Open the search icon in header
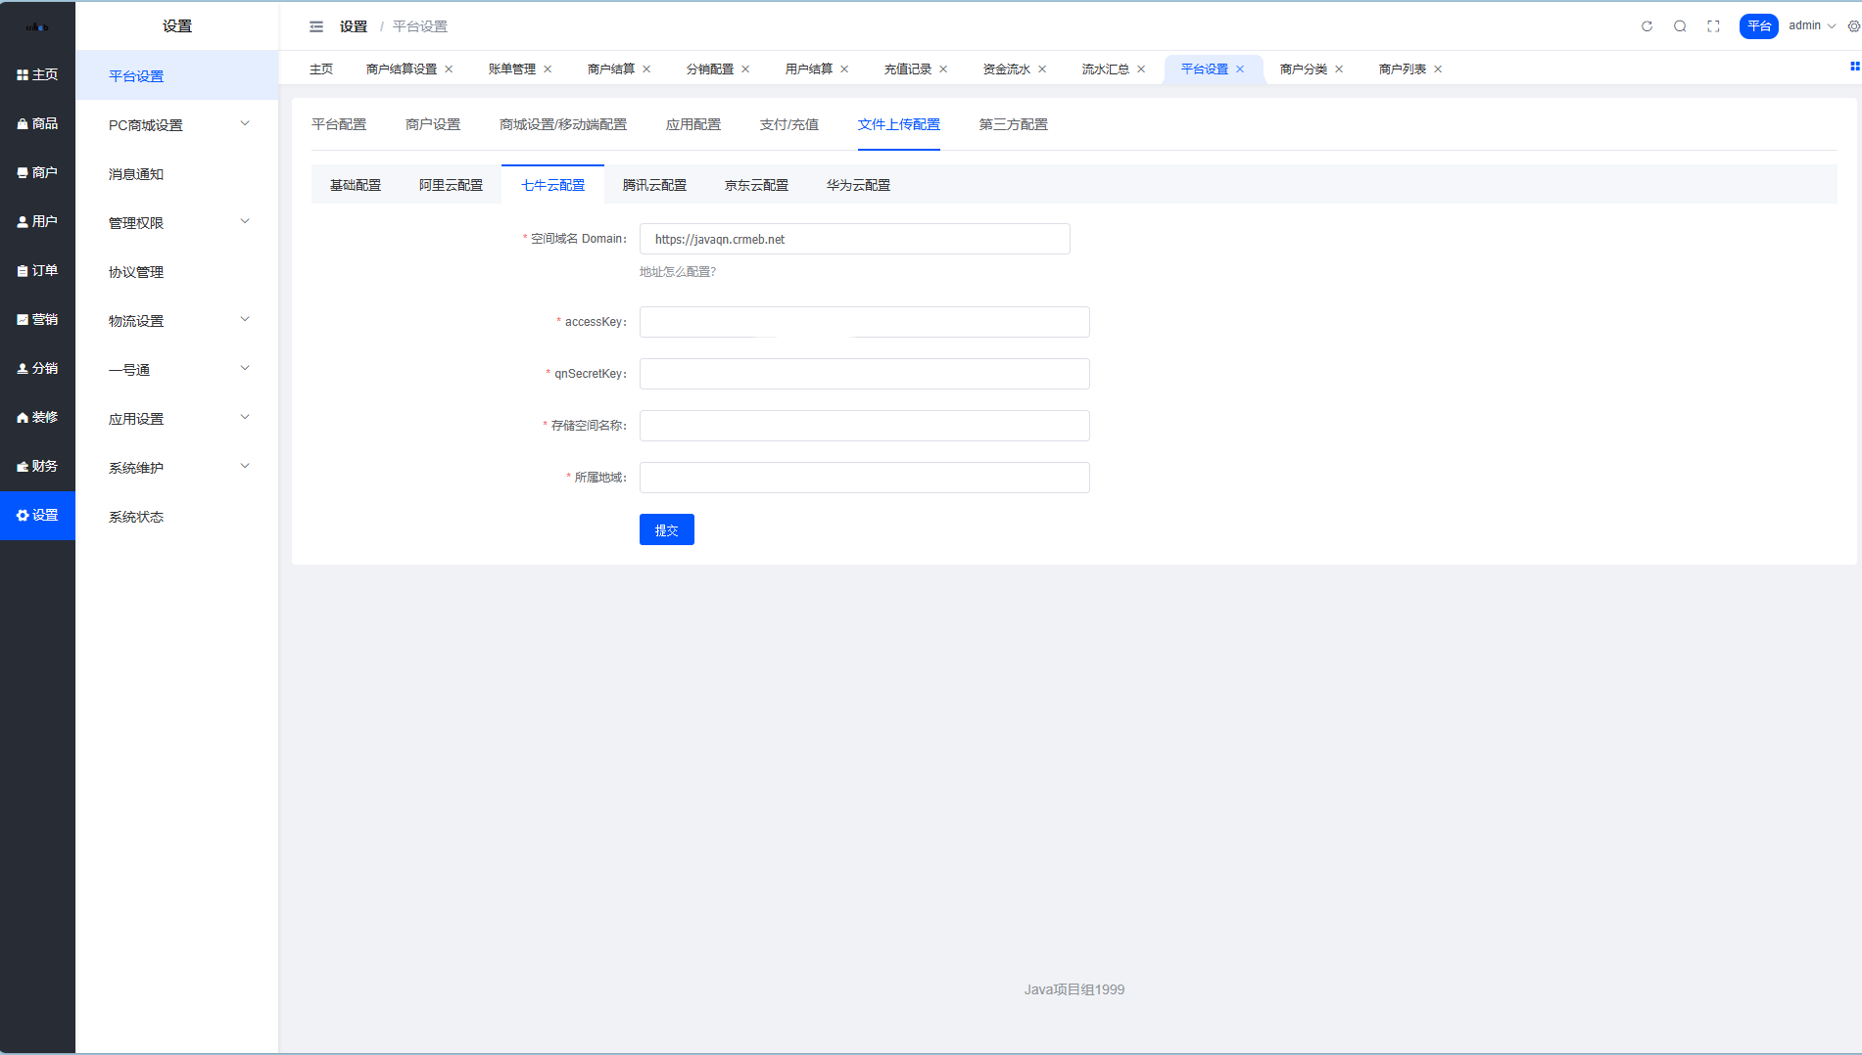This screenshot has width=1862, height=1055. pyautogui.click(x=1680, y=26)
